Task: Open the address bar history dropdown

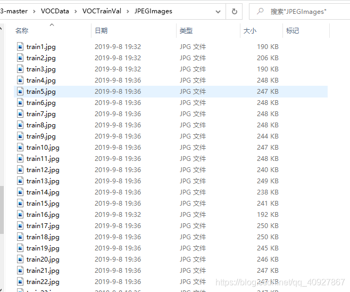Action: [x=218, y=11]
